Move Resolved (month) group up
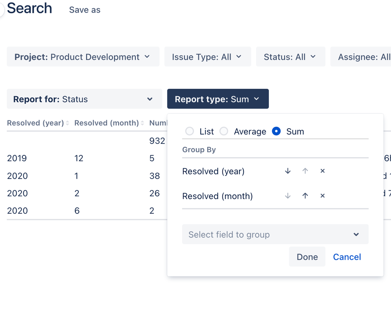The height and width of the screenshot is (323, 391). pyautogui.click(x=305, y=196)
